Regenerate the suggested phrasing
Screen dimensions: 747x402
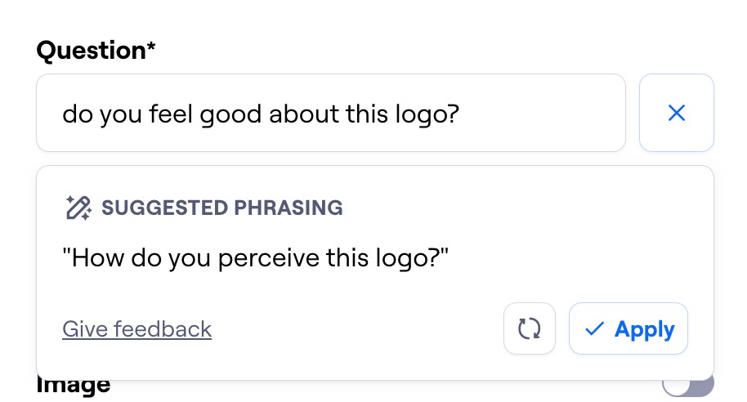530,329
